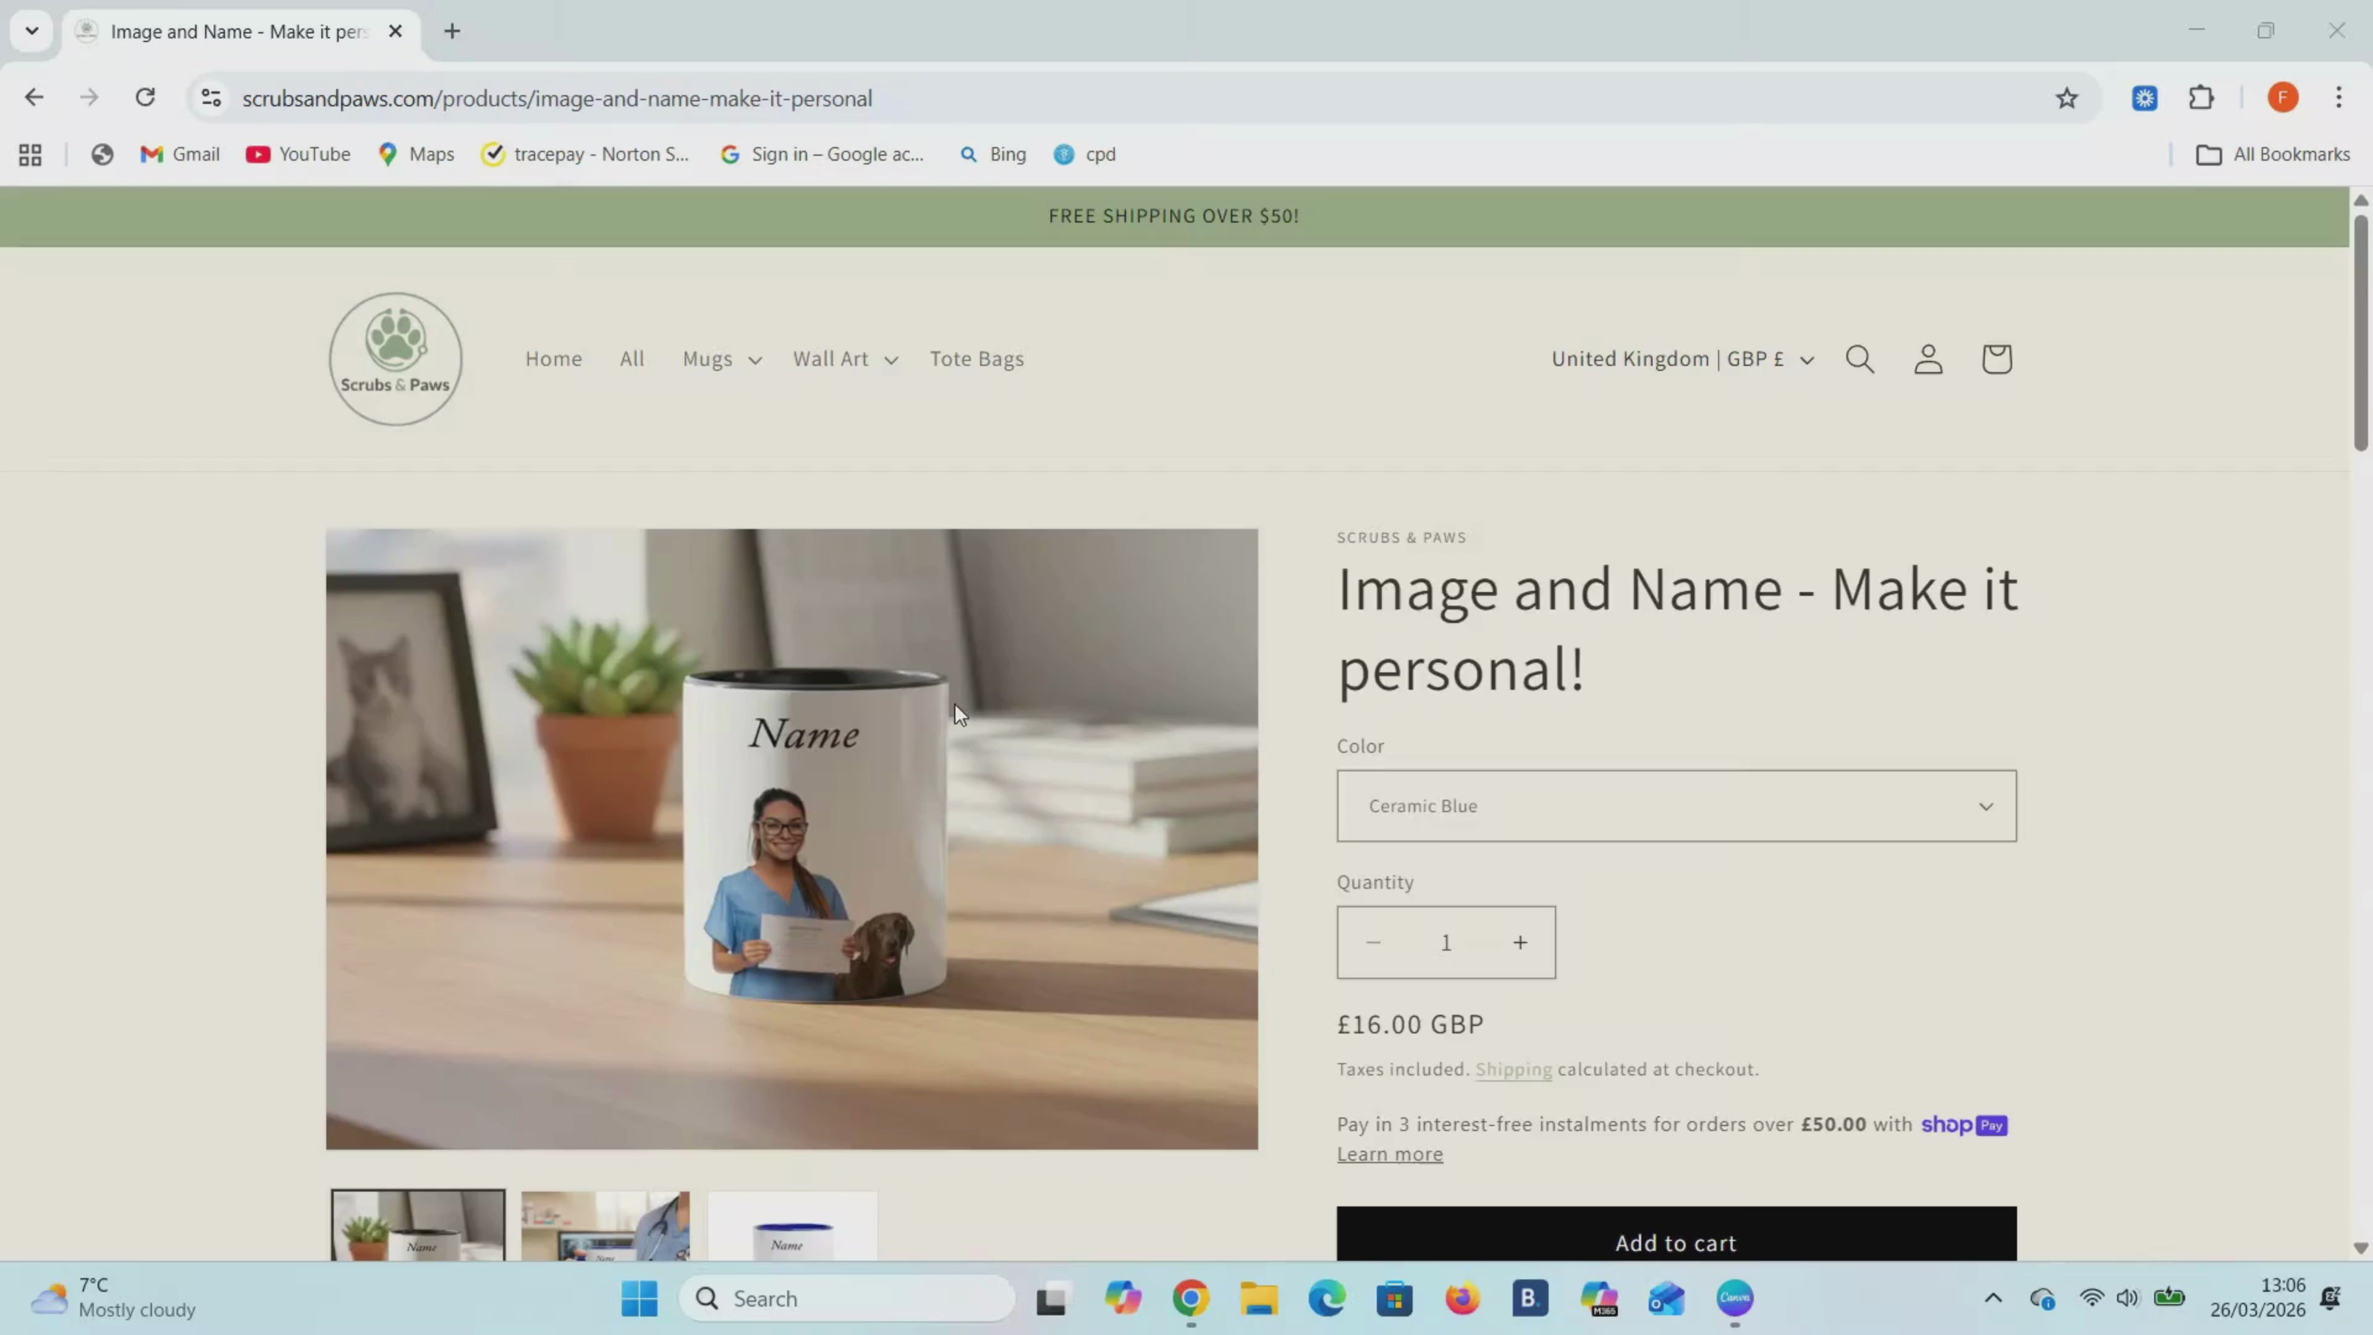Viewport: 2373px width, 1335px height.
Task: Open File Explorer from the taskbar
Action: pos(1258,1299)
